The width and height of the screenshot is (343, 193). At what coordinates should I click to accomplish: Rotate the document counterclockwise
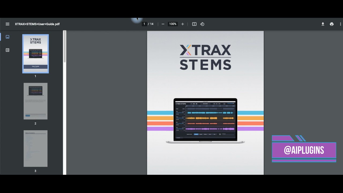pyautogui.click(x=202, y=24)
